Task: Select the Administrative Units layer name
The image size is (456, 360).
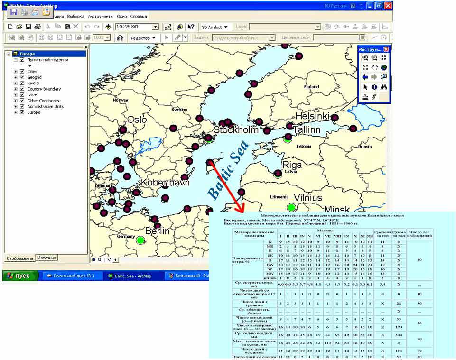Action: click(x=45, y=107)
